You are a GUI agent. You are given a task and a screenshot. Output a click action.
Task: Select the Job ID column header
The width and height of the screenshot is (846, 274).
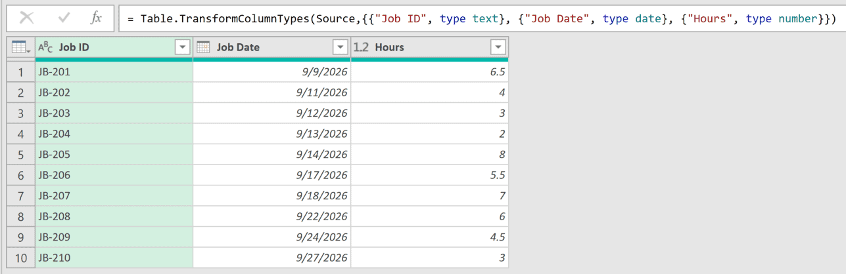(x=114, y=47)
